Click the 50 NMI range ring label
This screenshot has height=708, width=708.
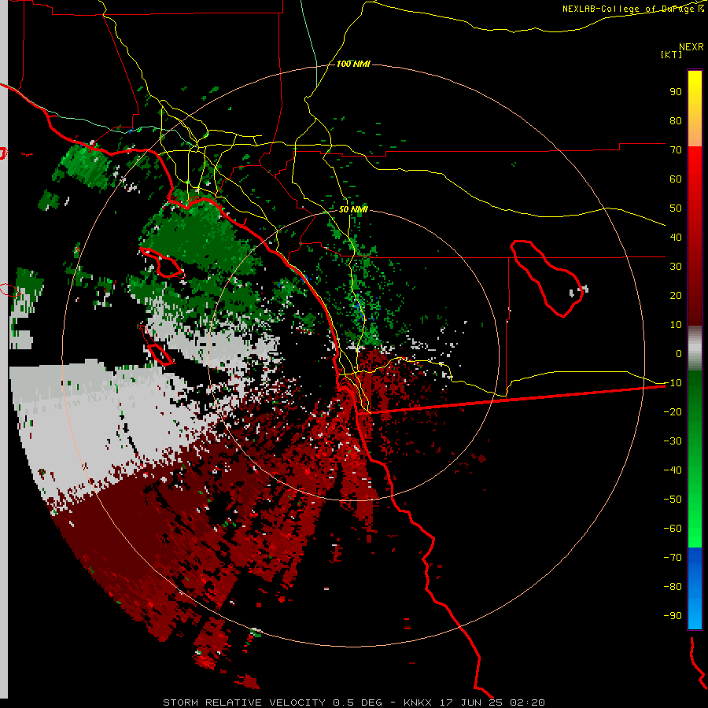[353, 209]
